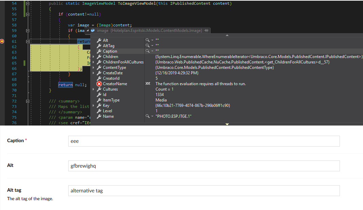Open text visualizer magnifier for AltTag

[147, 46]
